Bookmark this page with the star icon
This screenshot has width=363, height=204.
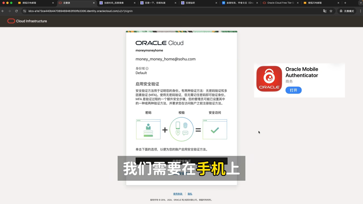pos(331,11)
